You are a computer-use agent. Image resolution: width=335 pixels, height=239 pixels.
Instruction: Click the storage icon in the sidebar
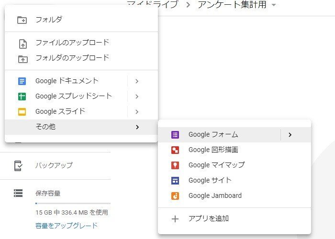click(x=18, y=193)
